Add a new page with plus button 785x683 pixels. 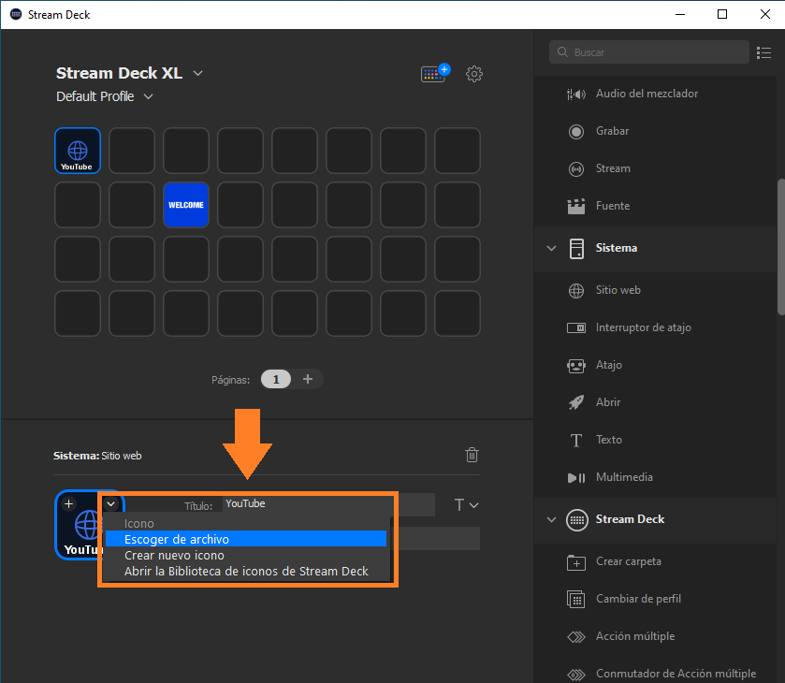coord(308,379)
